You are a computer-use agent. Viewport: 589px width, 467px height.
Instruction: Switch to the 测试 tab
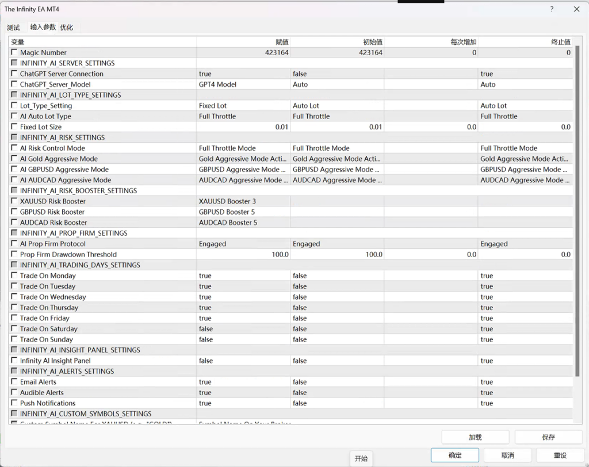tap(13, 27)
